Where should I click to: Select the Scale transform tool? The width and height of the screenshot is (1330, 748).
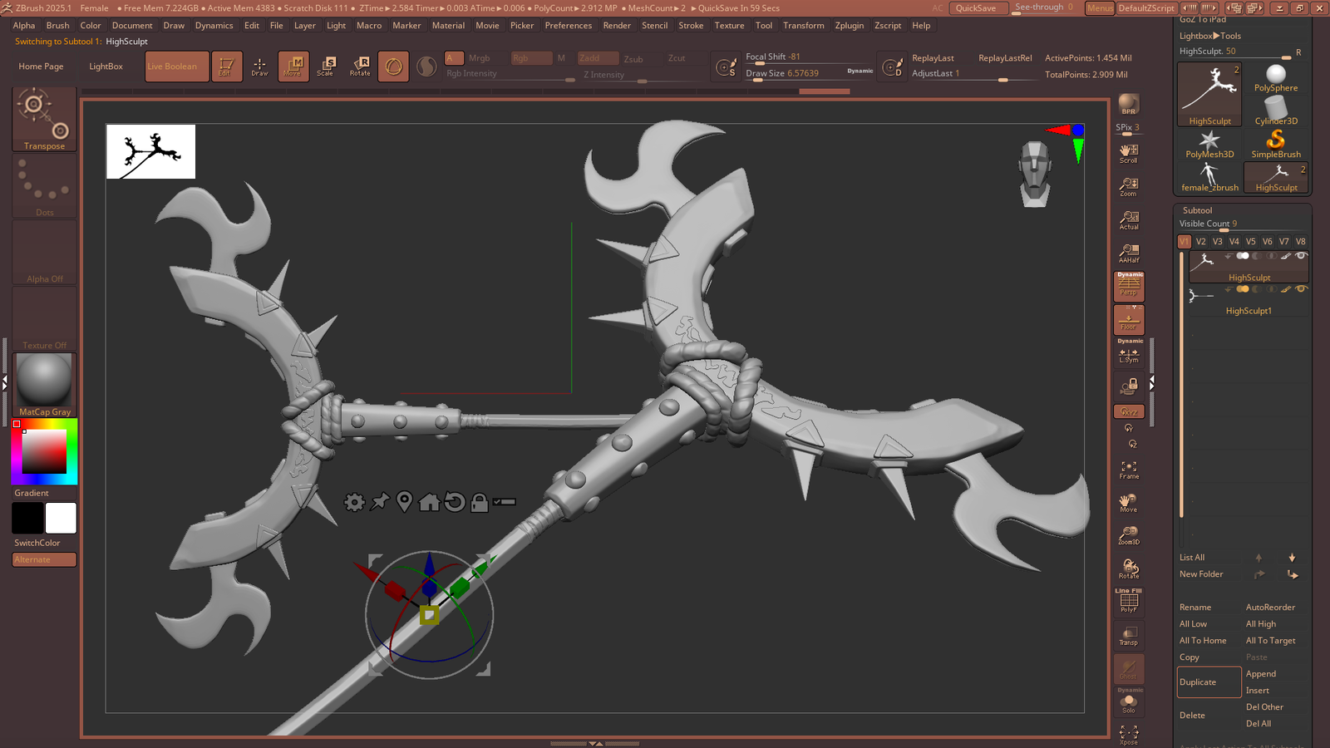click(325, 66)
